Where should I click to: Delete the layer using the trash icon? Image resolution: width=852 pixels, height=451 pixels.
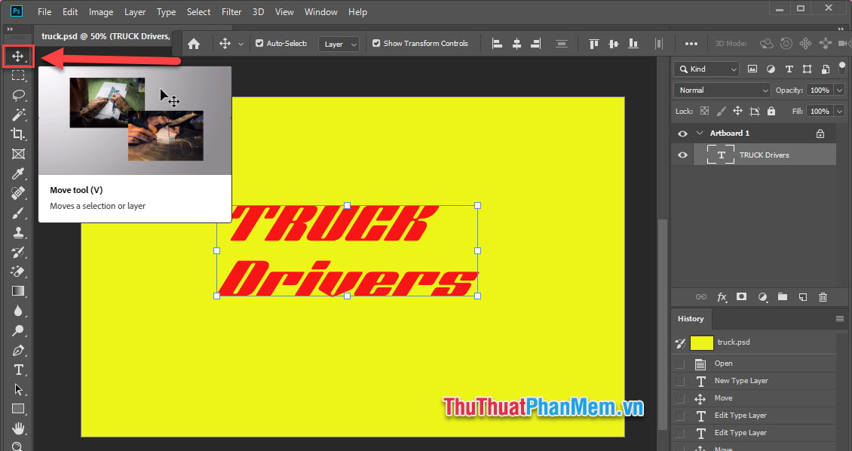823,296
